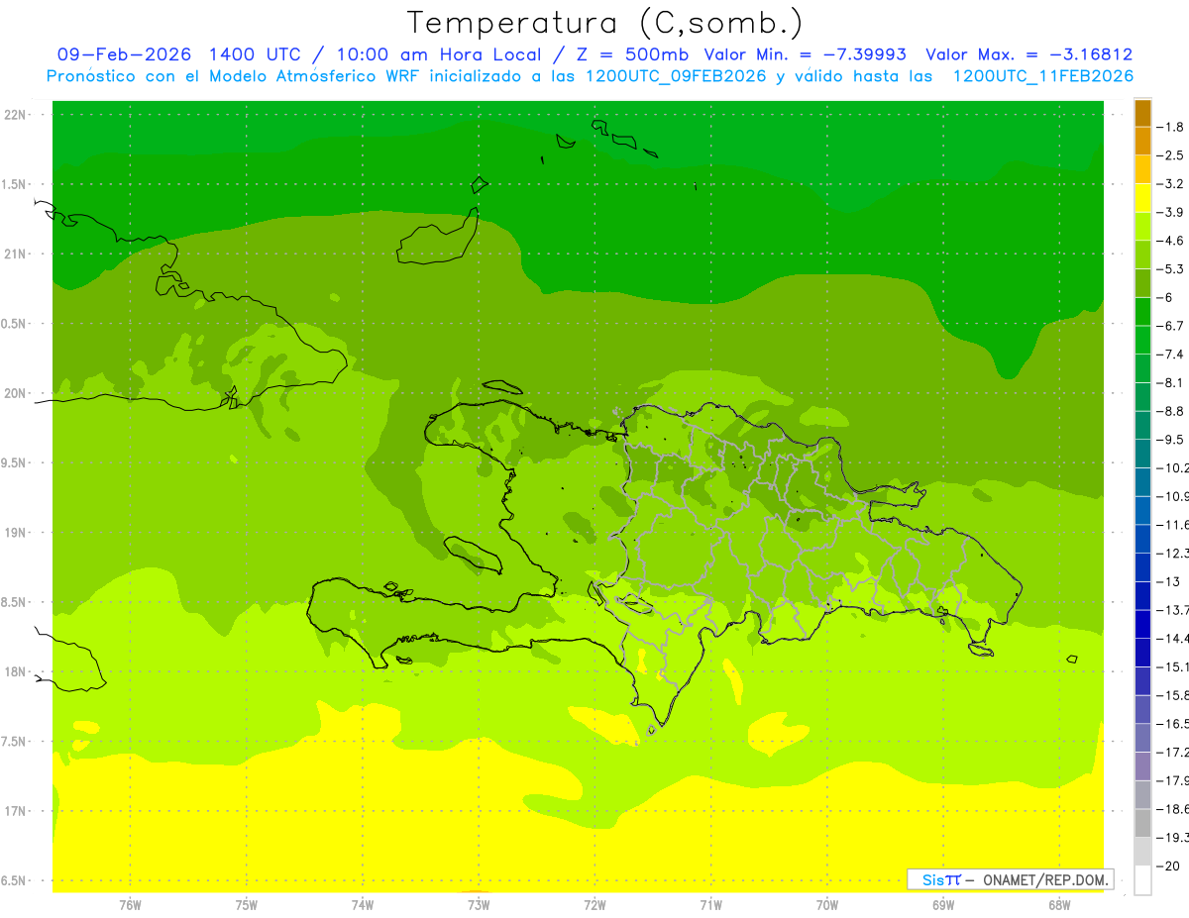Image resolution: width=1189 pixels, height=918 pixels.
Task: Click the '68W' longitude label
Action: [x=1059, y=905]
